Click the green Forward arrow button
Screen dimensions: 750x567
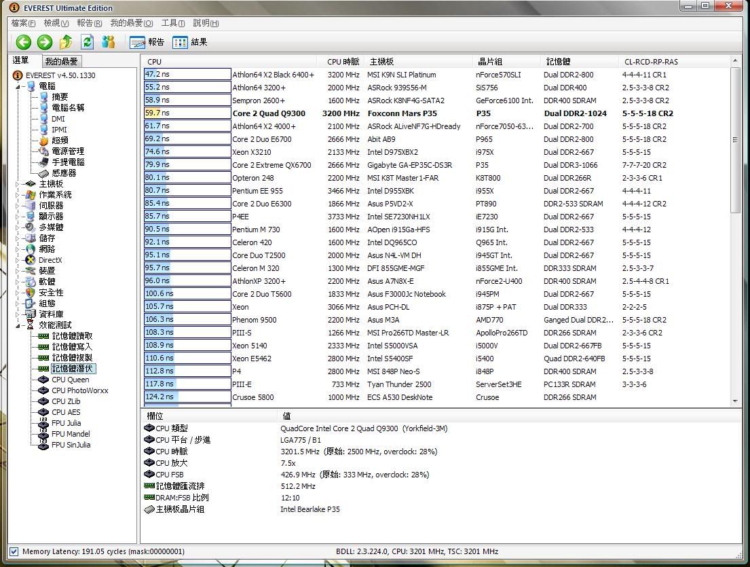[x=45, y=42]
